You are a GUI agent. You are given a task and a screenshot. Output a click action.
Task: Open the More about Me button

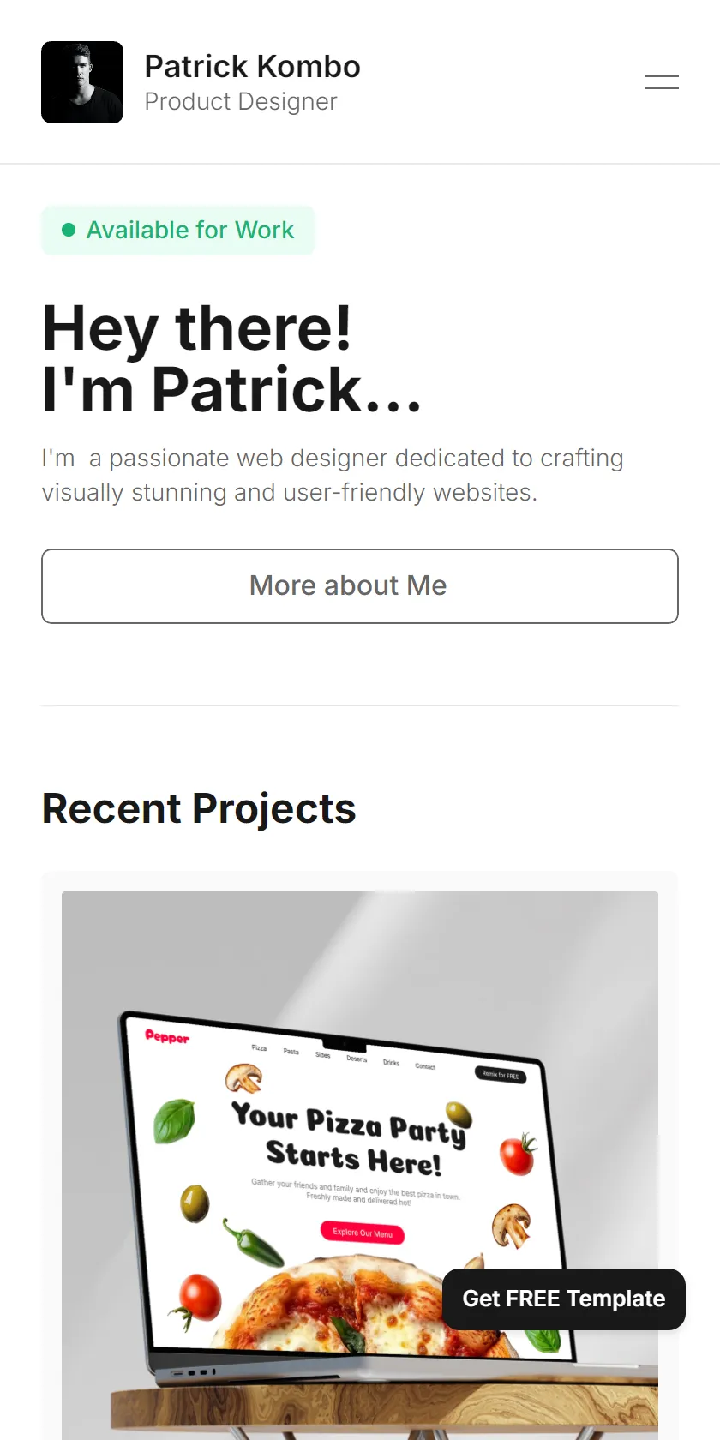tap(360, 586)
